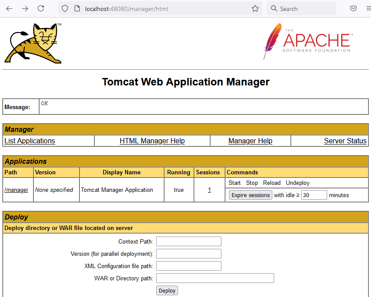Click the 'true' running status cell
Viewport: 371px width, 297px height.
178,190
